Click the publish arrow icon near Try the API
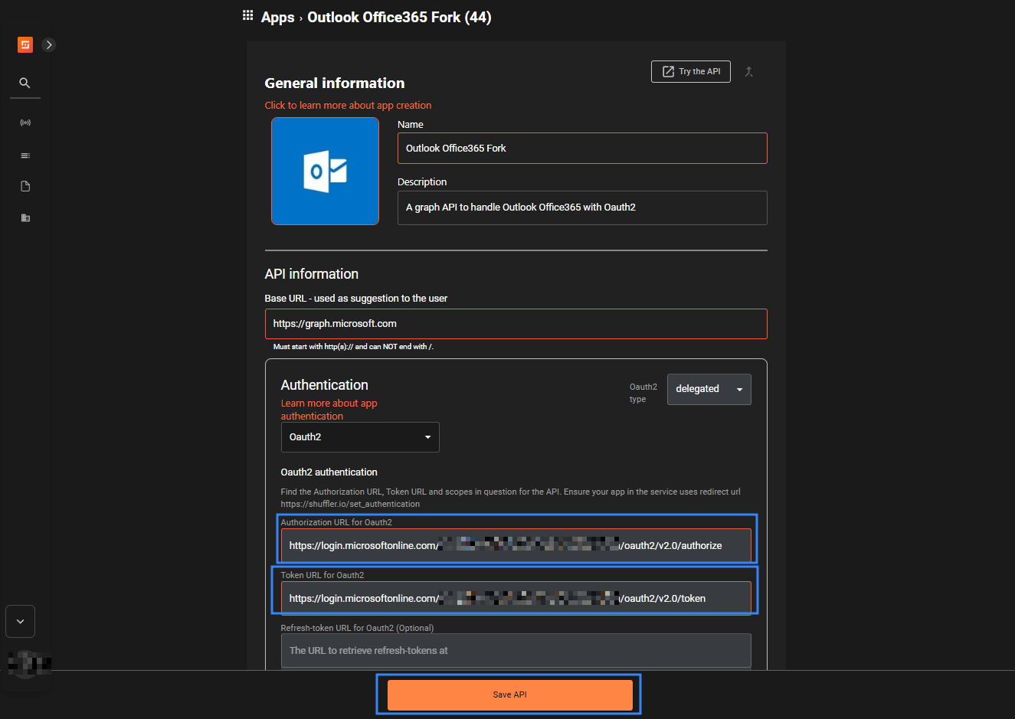Viewport: 1015px width, 719px height. click(748, 71)
